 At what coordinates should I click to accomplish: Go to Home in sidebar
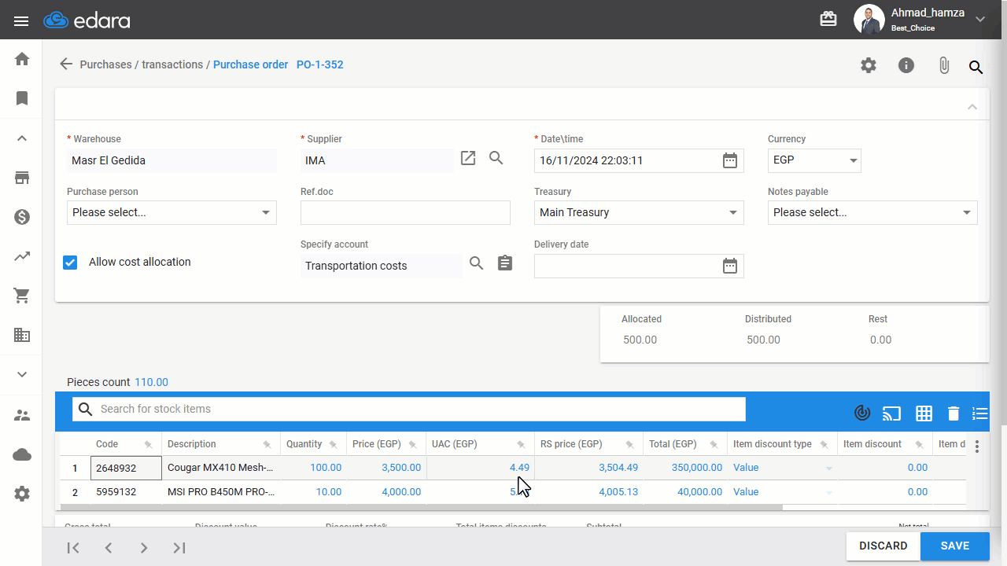point(22,59)
